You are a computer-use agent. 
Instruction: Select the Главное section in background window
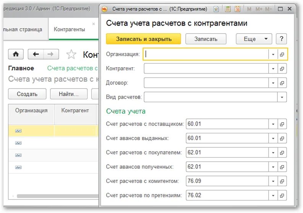21,68
